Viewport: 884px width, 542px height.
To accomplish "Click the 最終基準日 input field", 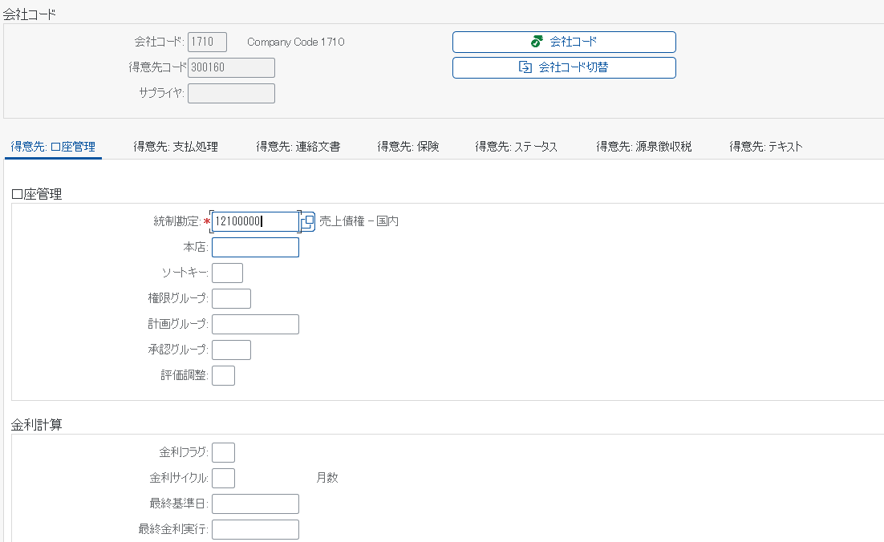I will pyautogui.click(x=255, y=504).
